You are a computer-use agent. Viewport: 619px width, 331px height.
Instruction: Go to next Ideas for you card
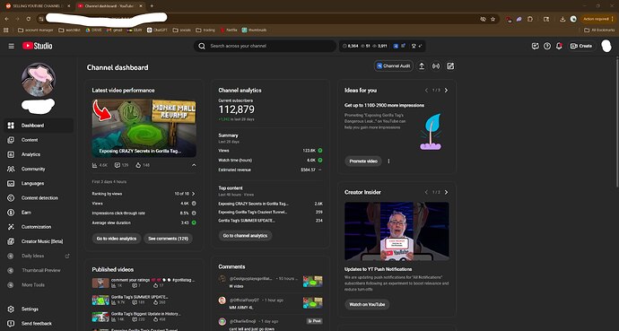point(446,91)
